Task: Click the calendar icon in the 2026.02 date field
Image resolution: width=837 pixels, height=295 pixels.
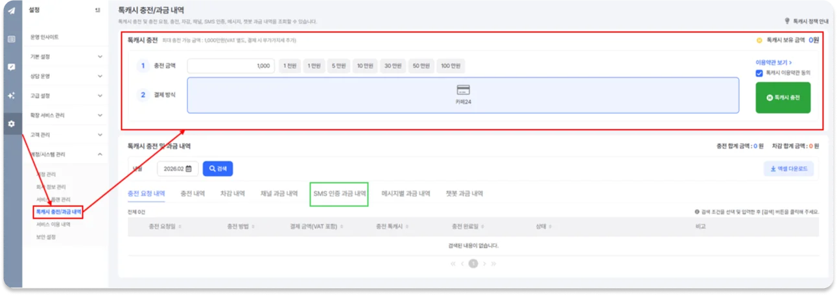Action: 189,168
